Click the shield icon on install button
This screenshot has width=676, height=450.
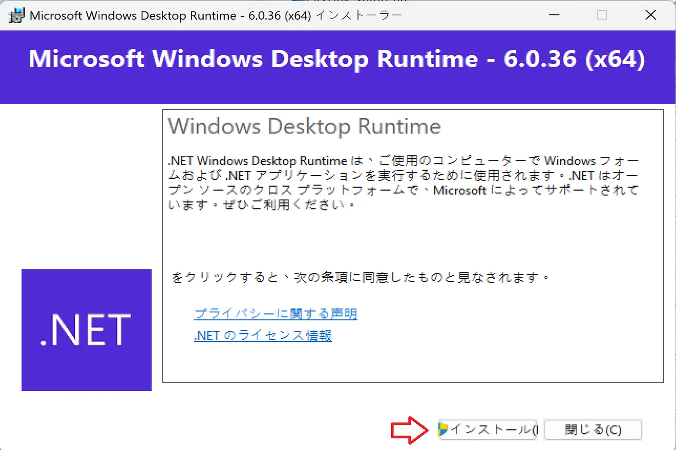click(x=443, y=429)
